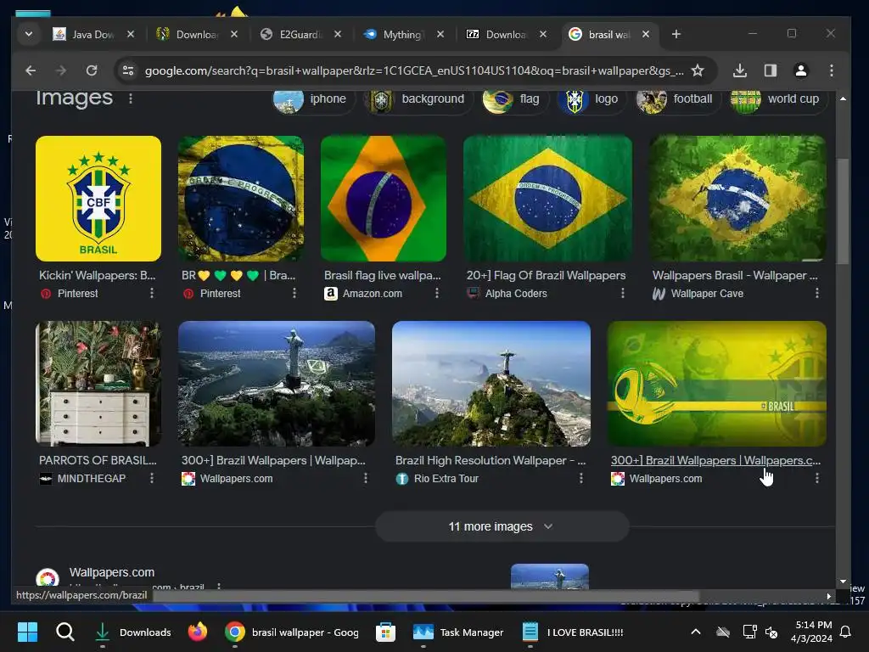This screenshot has height=652, width=869.
Task: Open Windows taskbar search
Action: pos(64,632)
